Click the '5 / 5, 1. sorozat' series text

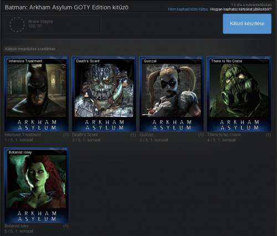pos(19,231)
